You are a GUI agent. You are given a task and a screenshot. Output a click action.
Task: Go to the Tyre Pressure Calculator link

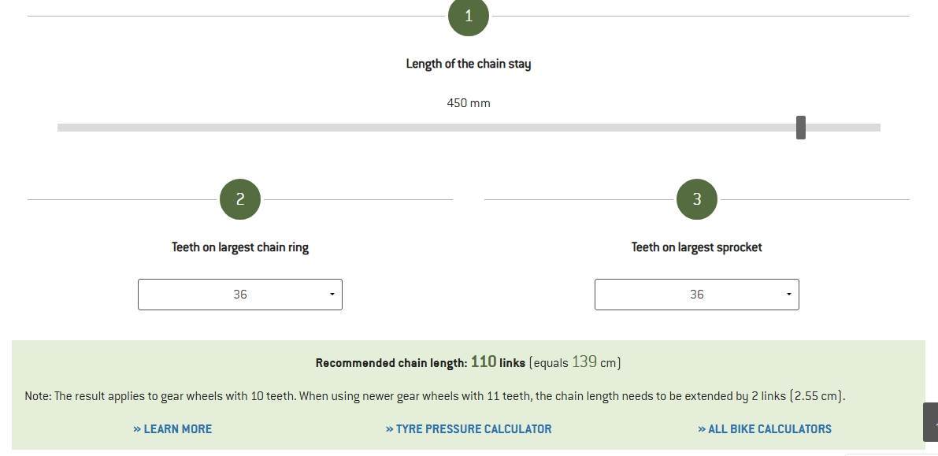tap(469, 429)
